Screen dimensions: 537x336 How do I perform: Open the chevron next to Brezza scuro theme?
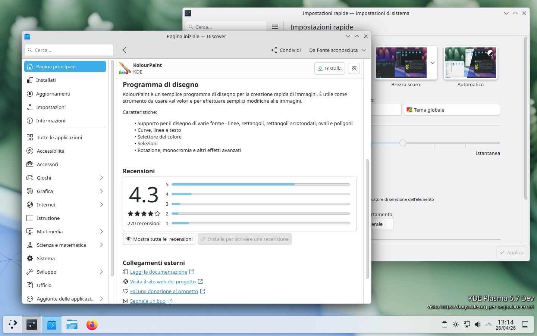tap(432, 63)
